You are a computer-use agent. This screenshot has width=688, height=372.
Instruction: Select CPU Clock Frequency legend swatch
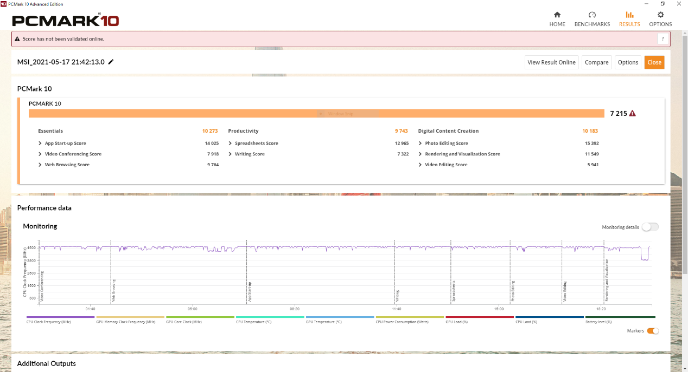pos(60,317)
